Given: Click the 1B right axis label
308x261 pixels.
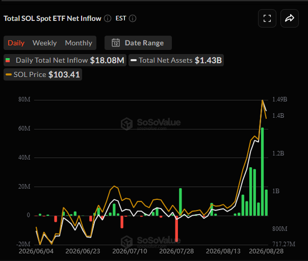Looking at the screenshot, I should 276,191.
